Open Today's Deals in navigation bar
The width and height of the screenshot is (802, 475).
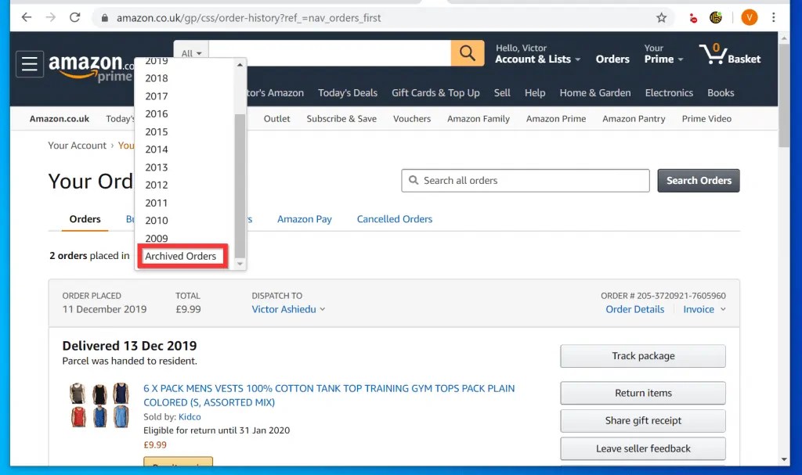(347, 92)
